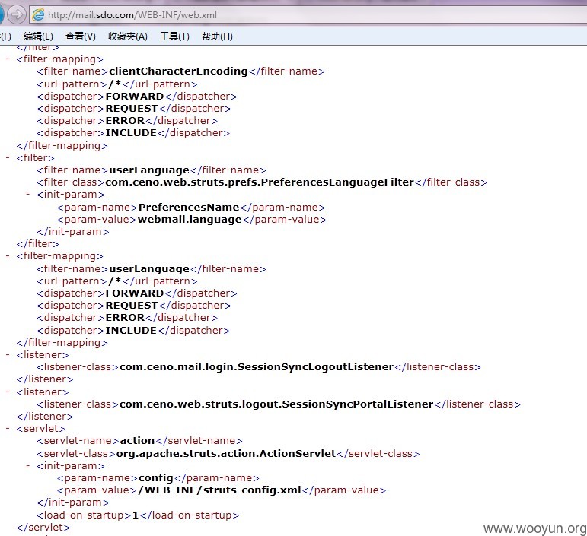The image size is (587, 536).
Task: Click the browser forward arrow button
Action: (x=17, y=15)
